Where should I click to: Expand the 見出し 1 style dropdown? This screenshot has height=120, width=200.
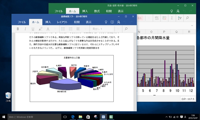(118, 29)
